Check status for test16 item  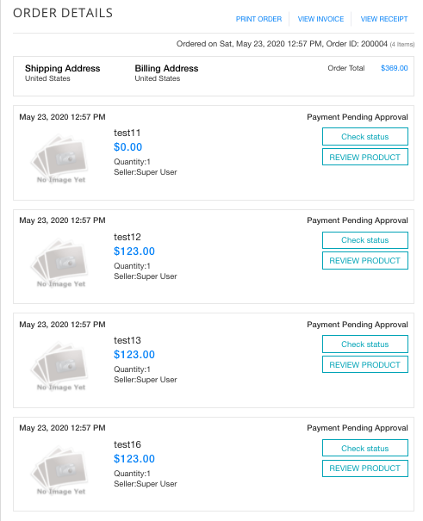click(x=365, y=449)
